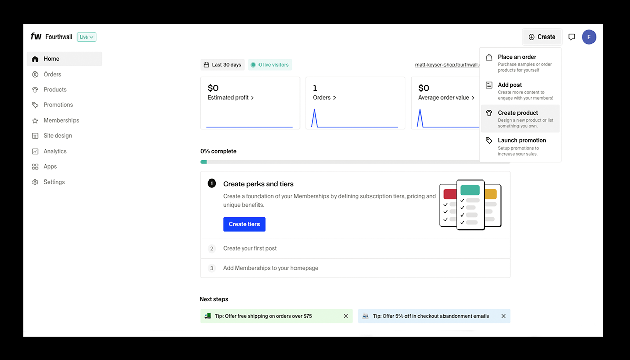This screenshot has width=630, height=360.
Task: Navigate to Memberships in the sidebar
Action: click(x=61, y=120)
